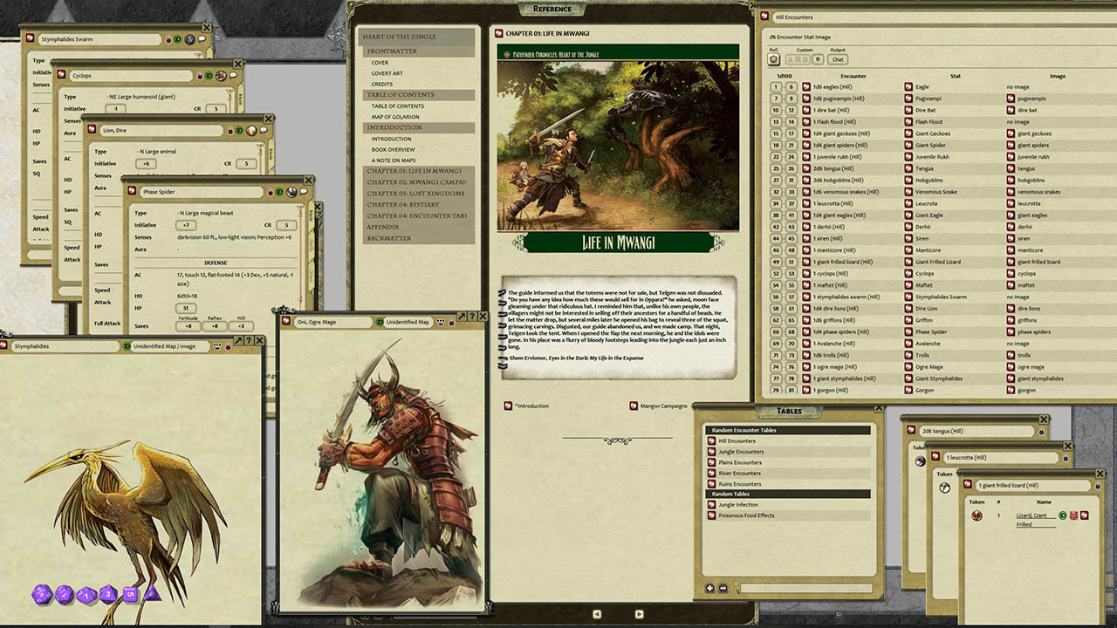Add a new table entry with the plus icon

710,588
